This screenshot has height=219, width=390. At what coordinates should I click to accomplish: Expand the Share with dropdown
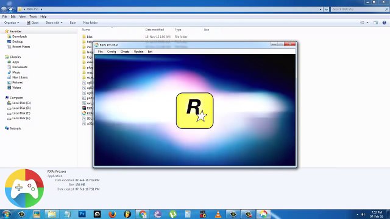(x=54, y=23)
